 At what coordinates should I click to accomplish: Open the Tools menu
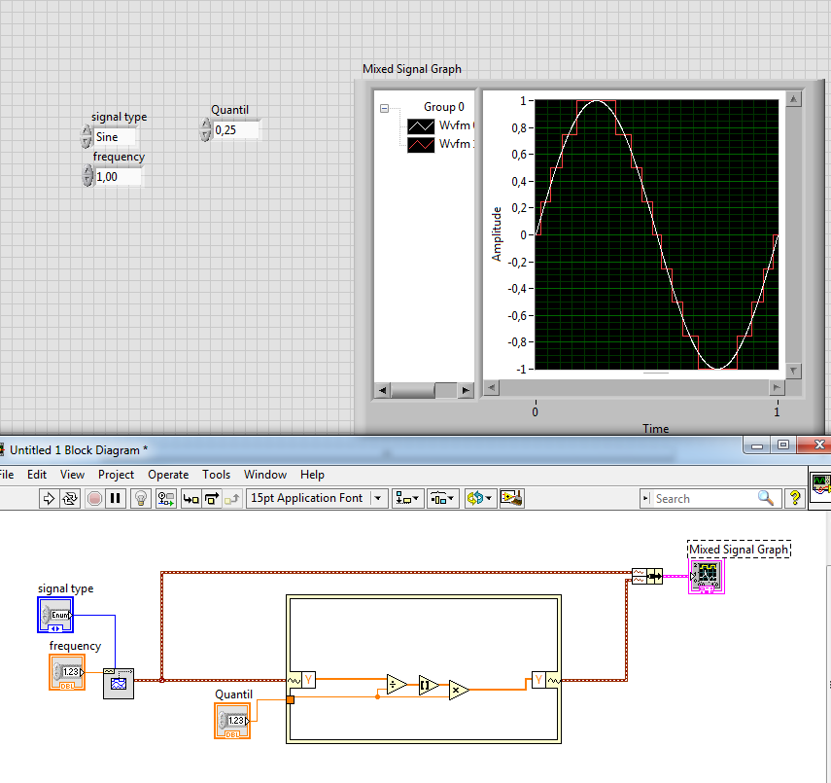click(x=216, y=475)
